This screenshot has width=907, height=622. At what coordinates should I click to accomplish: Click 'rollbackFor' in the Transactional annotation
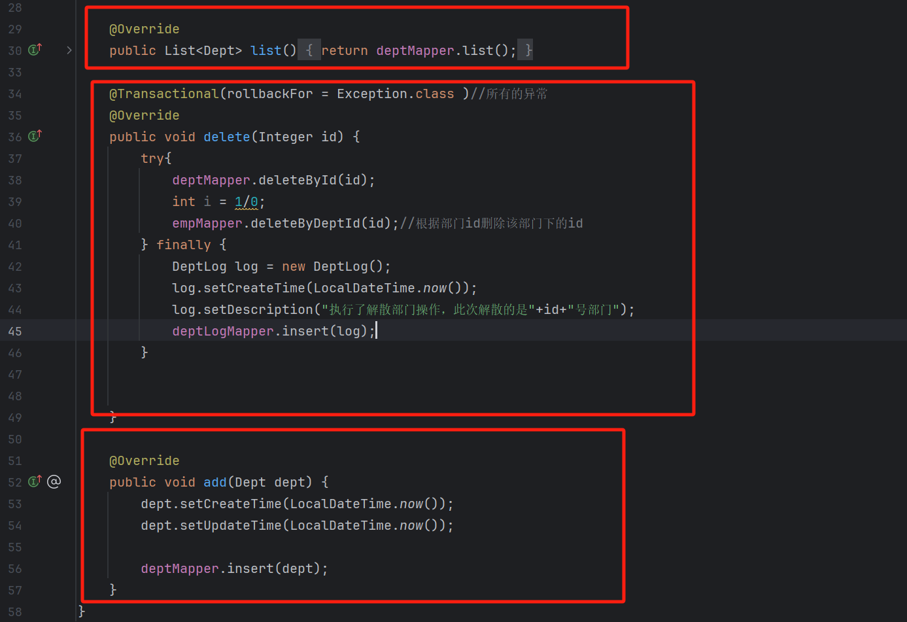pyautogui.click(x=270, y=94)
